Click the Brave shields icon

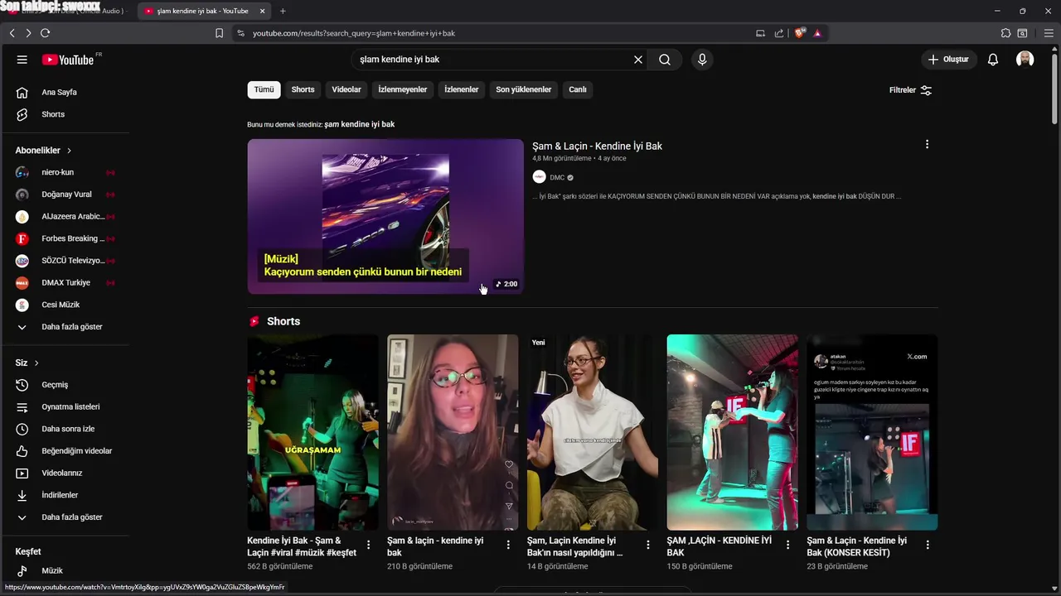pyautogui.click(x=799, y=33)
